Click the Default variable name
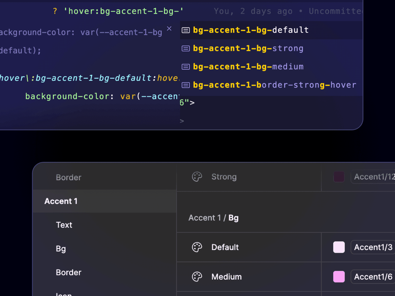 pos(225,247)
